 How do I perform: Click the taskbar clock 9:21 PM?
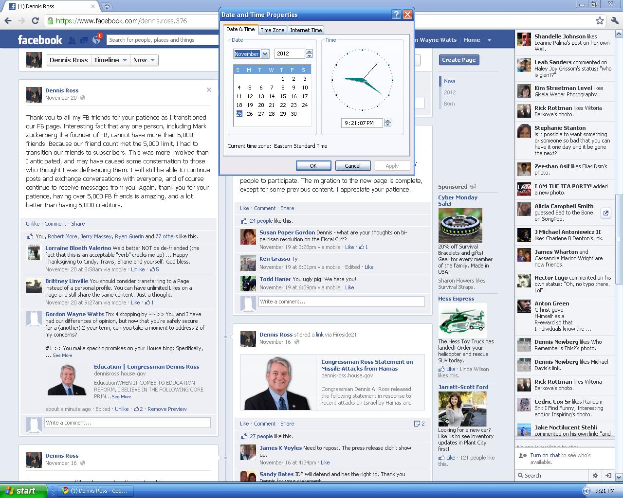(x=605, y=491)
